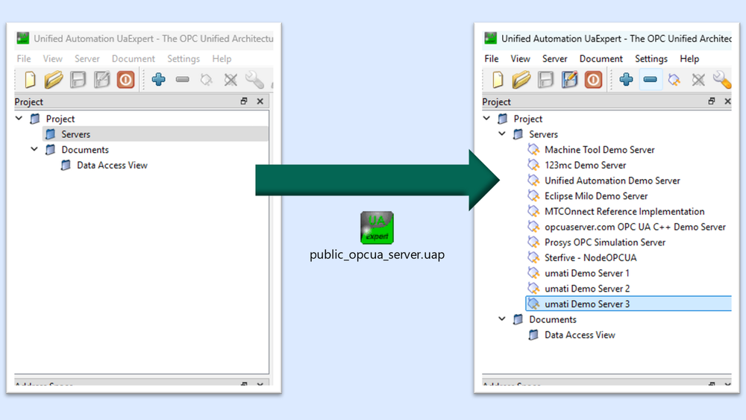
Task: Click Open folder icon in right window
Action: [521, 79]
